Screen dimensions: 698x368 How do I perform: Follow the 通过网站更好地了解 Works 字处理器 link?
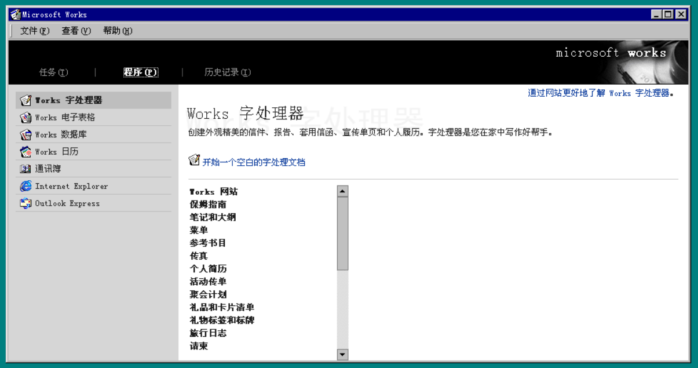[601, 93]
